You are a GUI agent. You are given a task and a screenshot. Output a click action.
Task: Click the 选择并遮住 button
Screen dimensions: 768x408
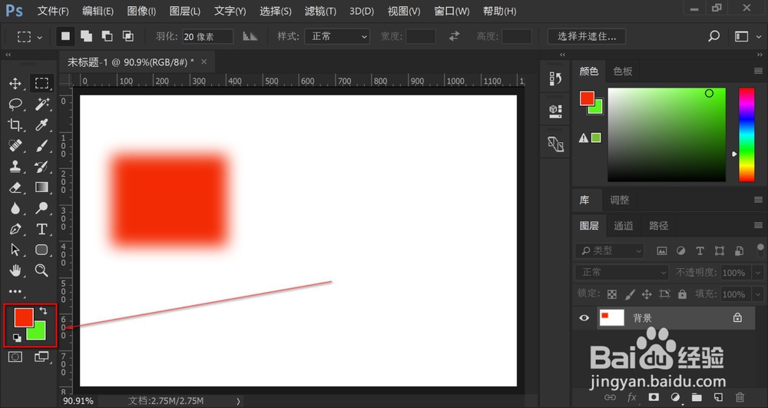pos(587,36)
